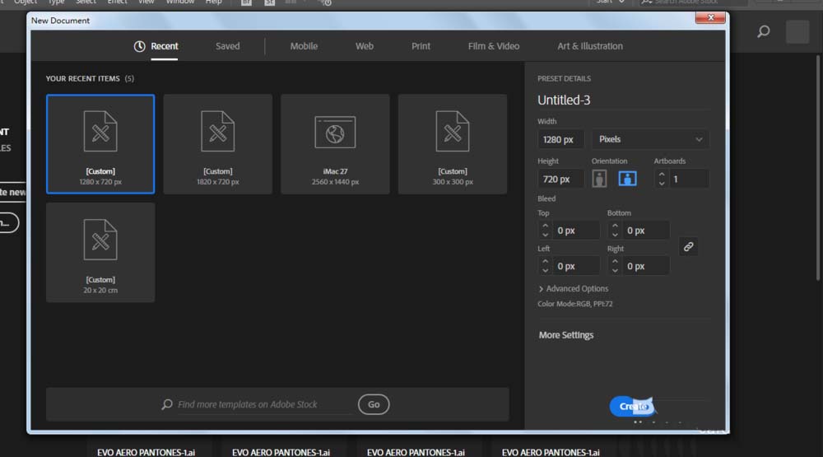Increase the Right bleed value

point(615,261)
